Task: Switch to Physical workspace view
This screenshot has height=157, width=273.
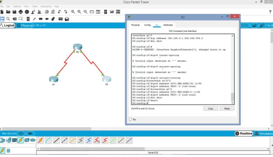Action: coord(24,26)
